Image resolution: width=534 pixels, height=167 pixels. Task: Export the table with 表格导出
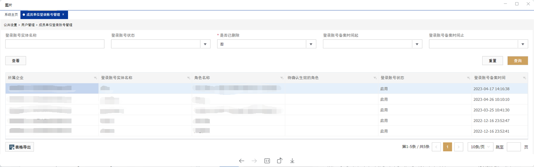pos(20,147)
